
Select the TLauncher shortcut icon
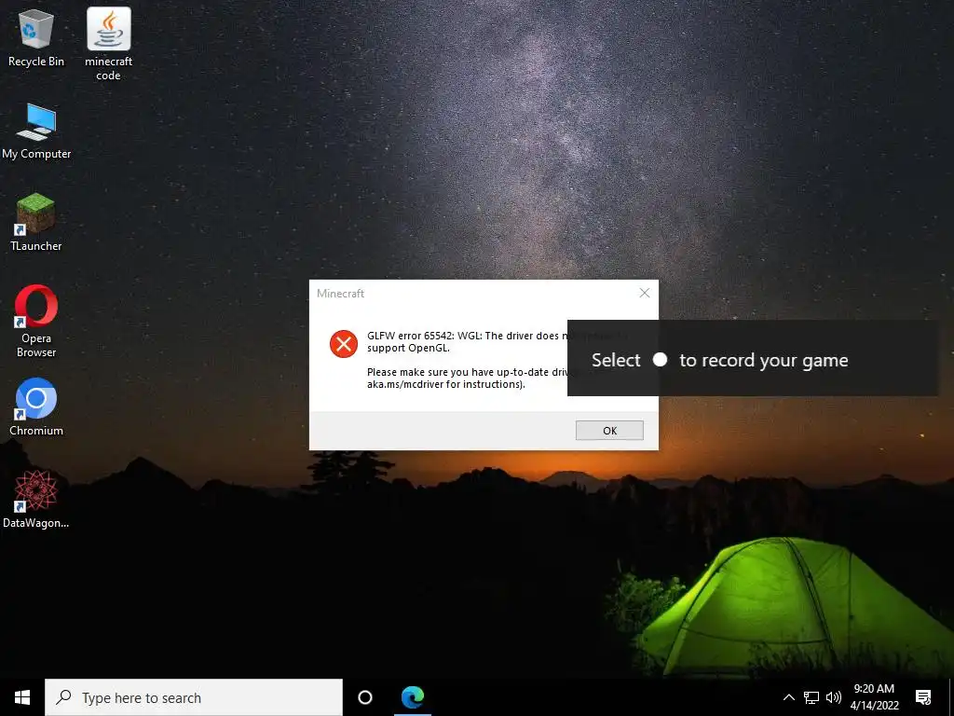tap(36, 222)
